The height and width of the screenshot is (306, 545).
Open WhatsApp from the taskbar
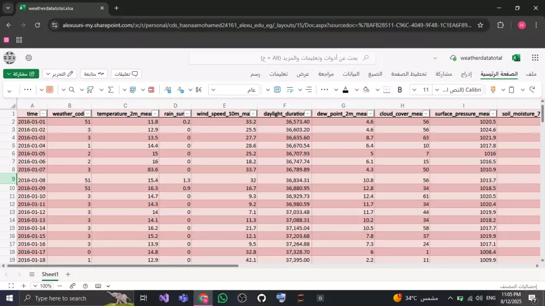pyautogui.click(x=222, y=298)
